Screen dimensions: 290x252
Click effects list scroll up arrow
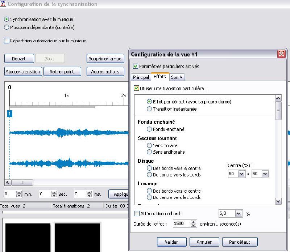point(278,98)
